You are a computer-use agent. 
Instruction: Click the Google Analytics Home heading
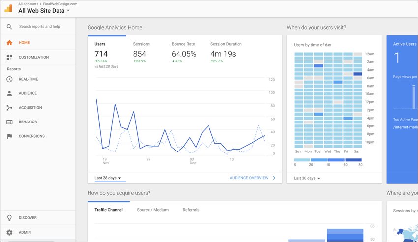[115, 27]
